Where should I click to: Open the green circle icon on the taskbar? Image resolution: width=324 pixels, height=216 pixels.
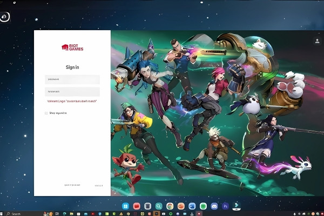171,214
